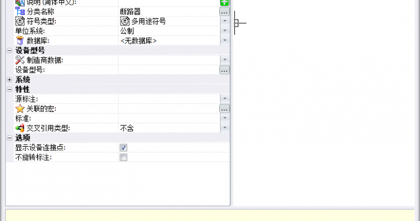Viewport: 420px width, 221px height.
Task: Click the 制造商数据 wrench icon
Action: [20, 60]
